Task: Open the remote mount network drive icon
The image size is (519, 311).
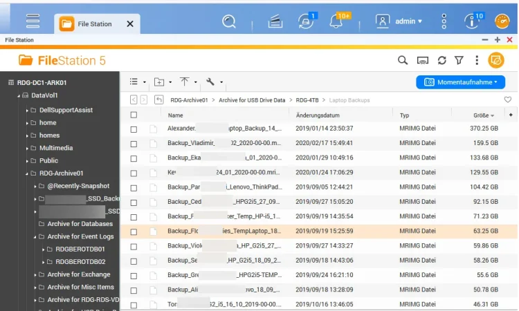Action: 423,61
